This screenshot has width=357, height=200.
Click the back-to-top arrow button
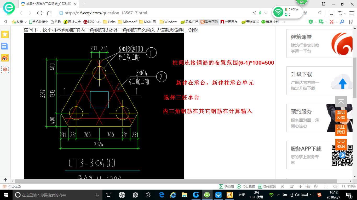coord(341,102)
